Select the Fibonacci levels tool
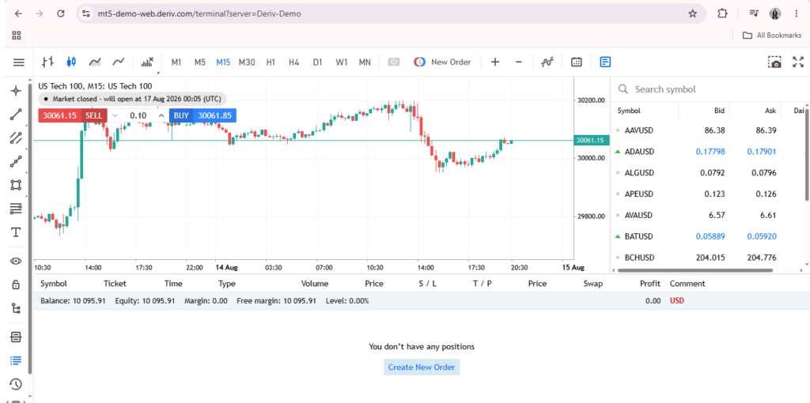 coord(16,209)
